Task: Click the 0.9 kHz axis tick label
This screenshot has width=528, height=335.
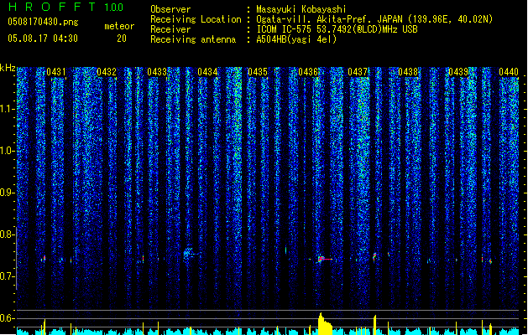Action: tap(7, 193)
